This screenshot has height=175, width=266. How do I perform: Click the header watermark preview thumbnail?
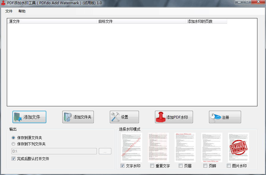[x=185, y=147]
